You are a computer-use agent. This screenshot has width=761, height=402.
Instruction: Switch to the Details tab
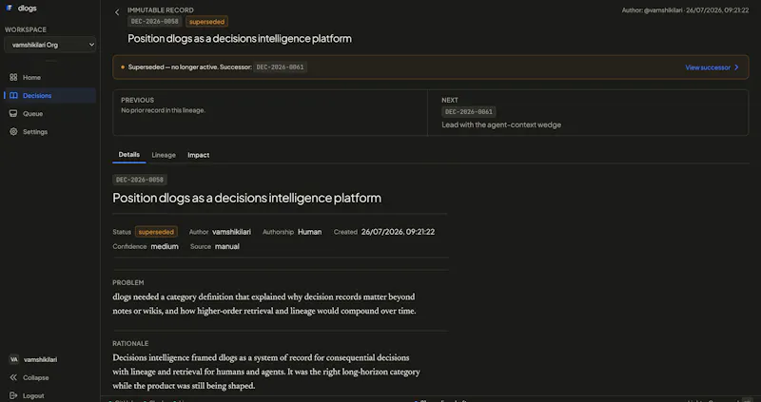point(129,155)
